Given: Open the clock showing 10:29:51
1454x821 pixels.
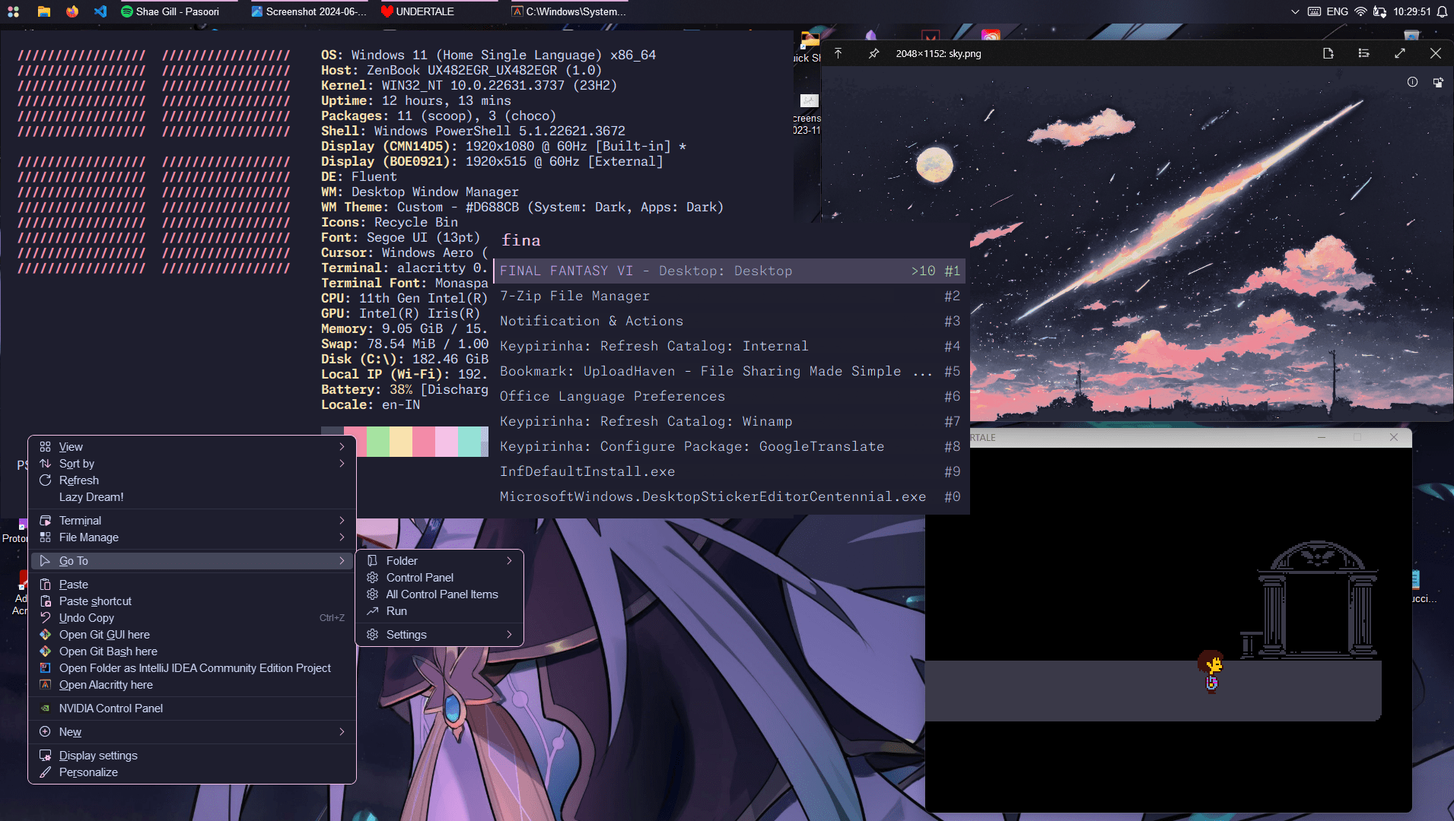Looking at the screenshot, I should pyautogui.click(x=1412, y=11).
